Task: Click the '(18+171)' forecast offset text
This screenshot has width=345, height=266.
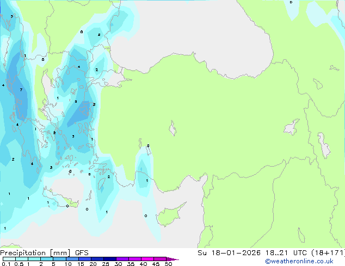Action: [328, 253]
